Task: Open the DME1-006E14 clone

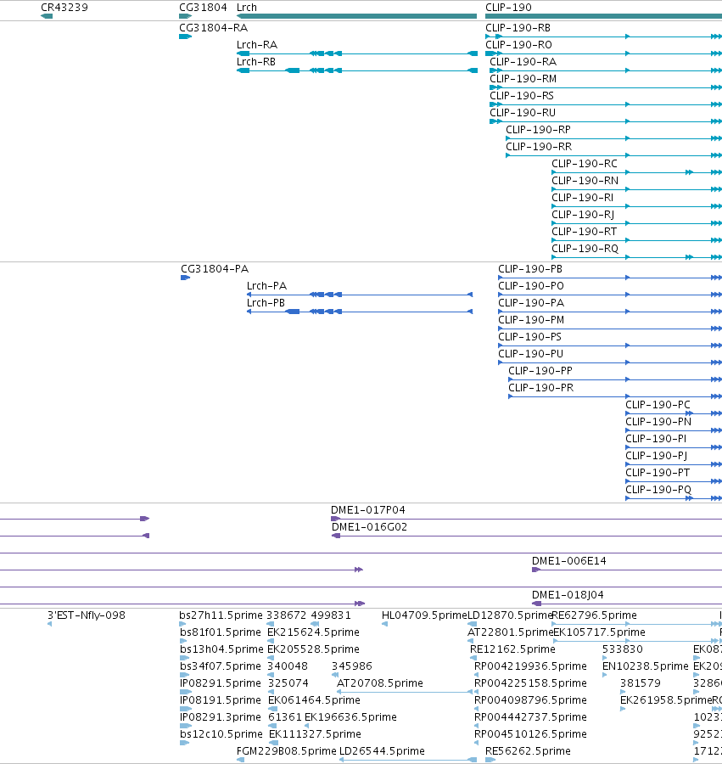Action: [568, 561]
